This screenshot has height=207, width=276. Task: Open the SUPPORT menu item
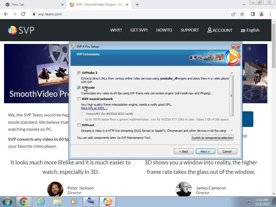coord(189,30)
